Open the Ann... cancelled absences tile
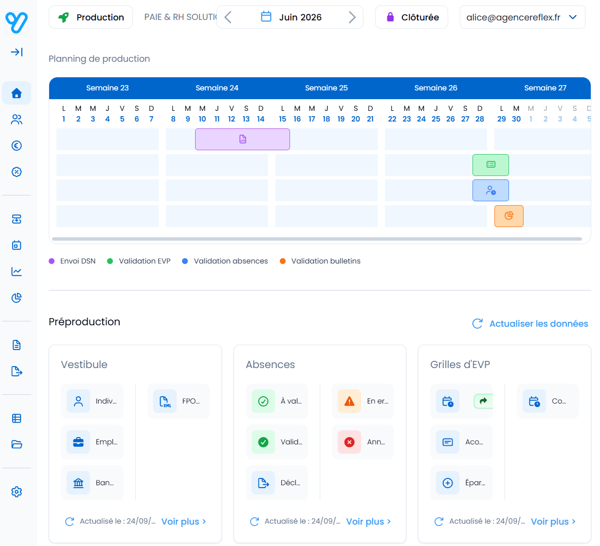600x546 pixels. (x=363, y=442)
